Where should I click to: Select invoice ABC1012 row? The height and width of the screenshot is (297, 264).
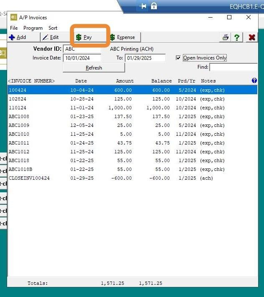(133, 152)
